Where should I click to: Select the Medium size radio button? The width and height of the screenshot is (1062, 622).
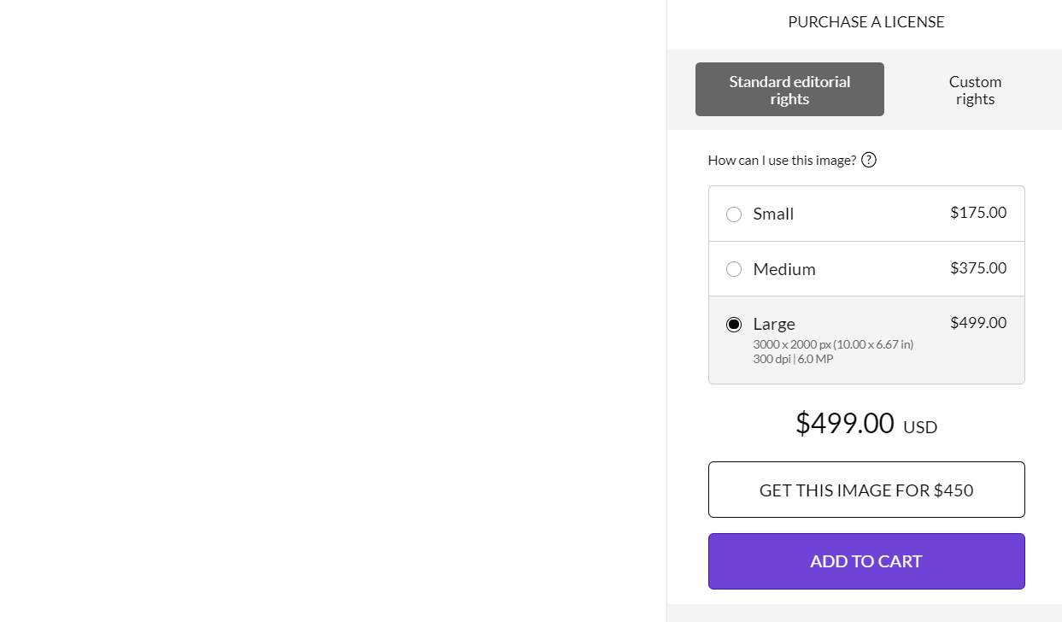point(734,269)
